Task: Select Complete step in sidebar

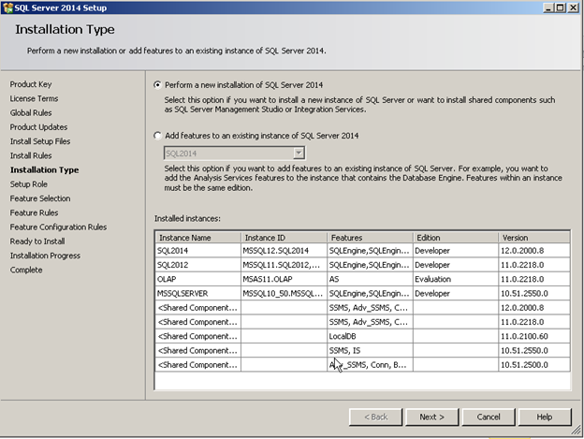Action: pos(26,270)
